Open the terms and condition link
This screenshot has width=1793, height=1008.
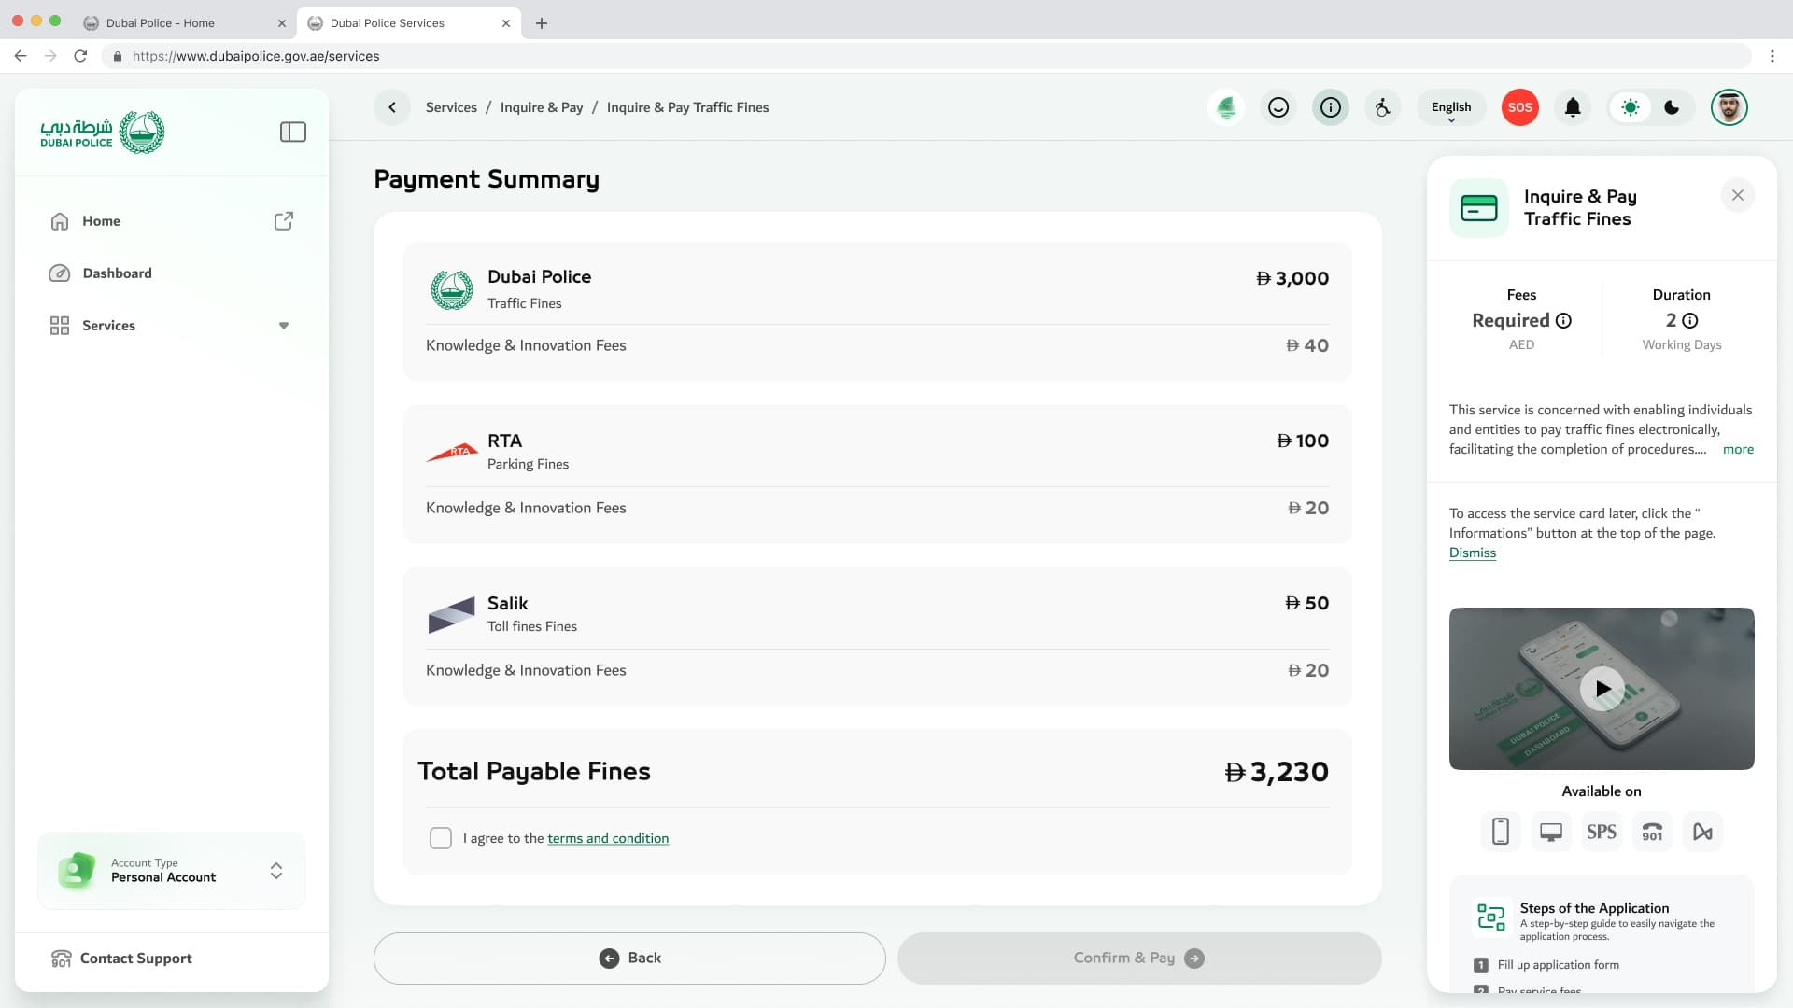tap(608, 838)
